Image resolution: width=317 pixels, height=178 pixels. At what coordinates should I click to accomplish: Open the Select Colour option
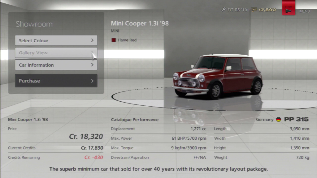(x=56, y=40)
